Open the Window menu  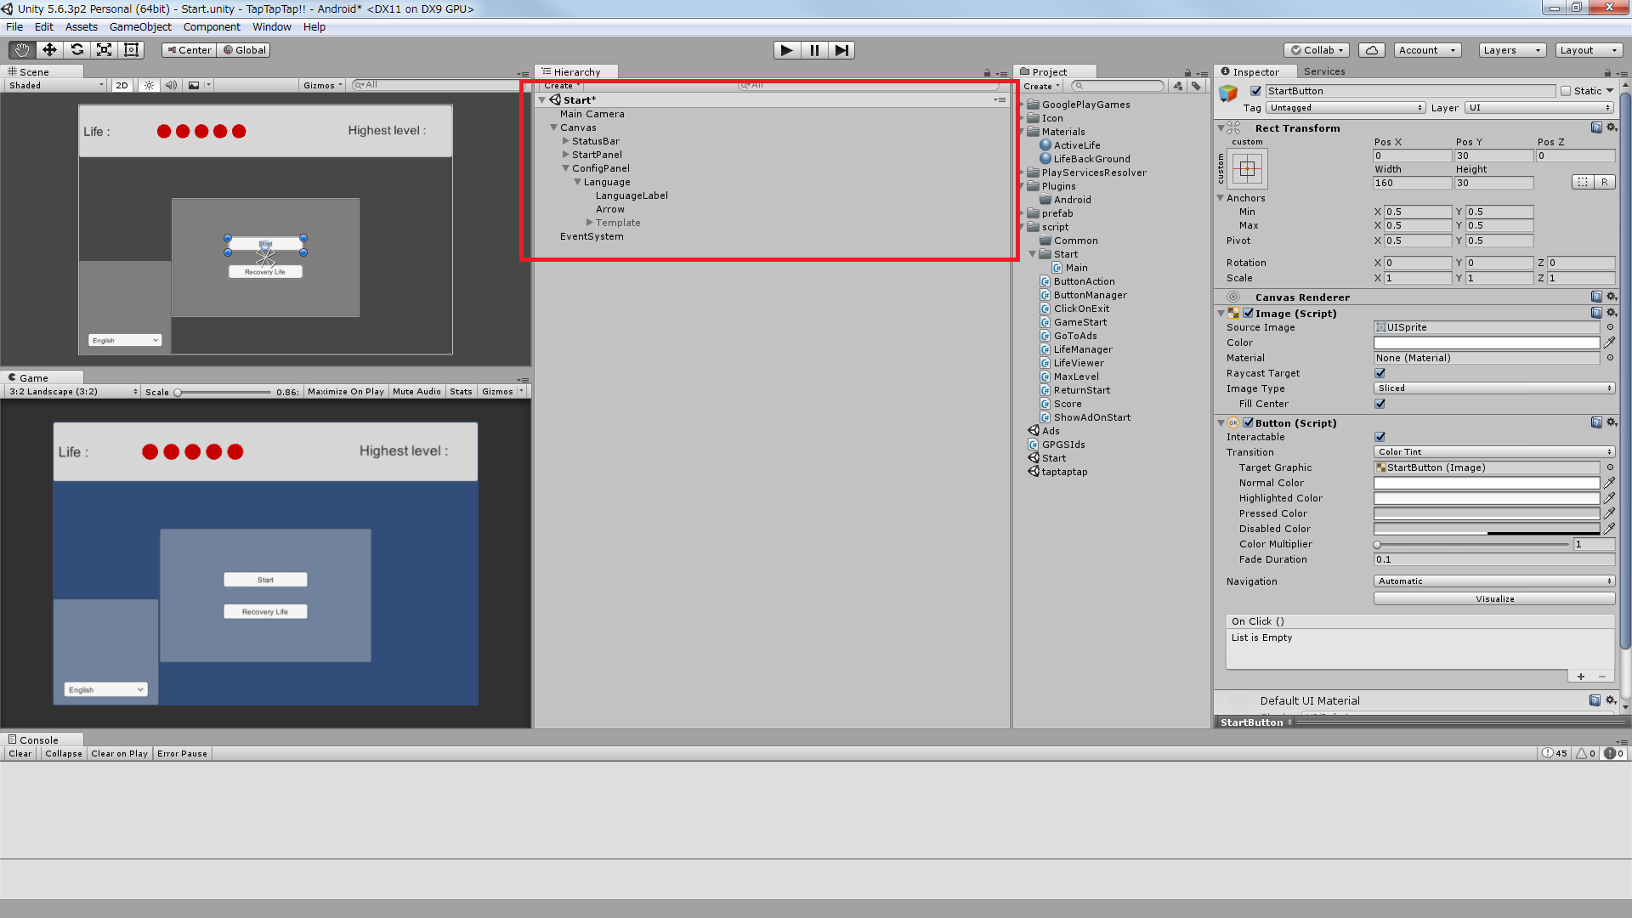coord(272,26)
